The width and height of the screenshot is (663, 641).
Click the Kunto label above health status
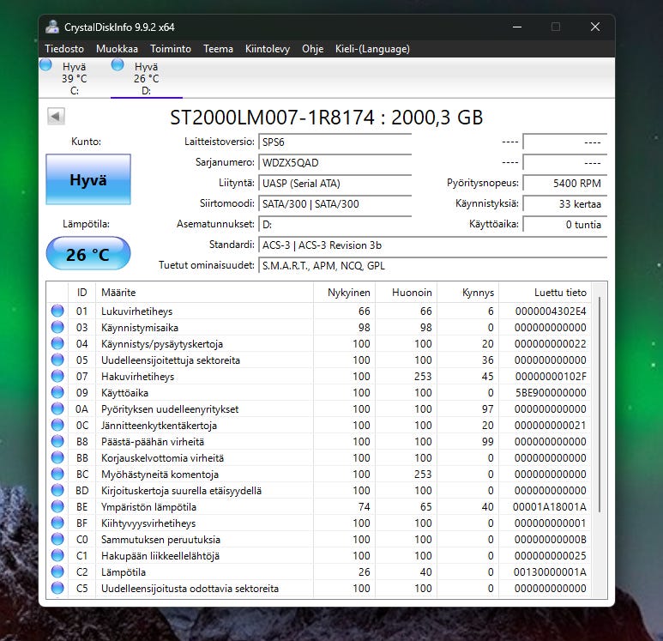pyautogui.click(x=87, y=142)
